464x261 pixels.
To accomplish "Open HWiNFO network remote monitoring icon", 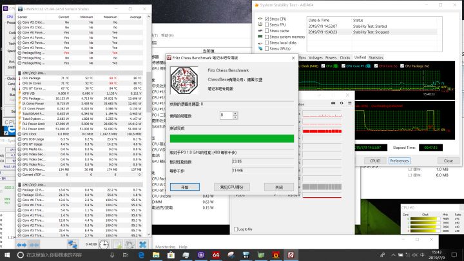I will click(x=72, y=244).
